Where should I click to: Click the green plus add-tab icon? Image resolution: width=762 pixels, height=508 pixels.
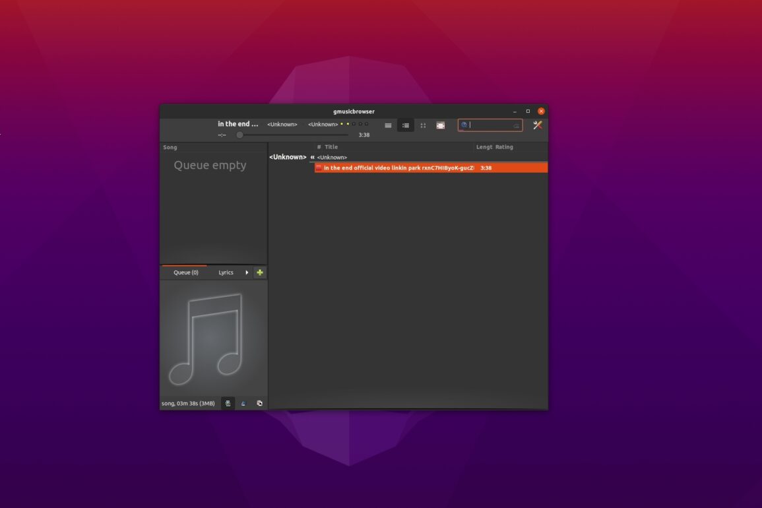[x=260, y=272]
